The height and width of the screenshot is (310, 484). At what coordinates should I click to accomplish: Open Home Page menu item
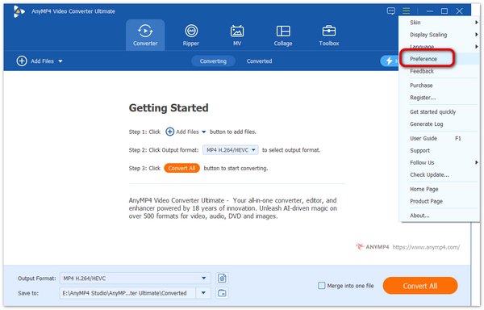438,189
